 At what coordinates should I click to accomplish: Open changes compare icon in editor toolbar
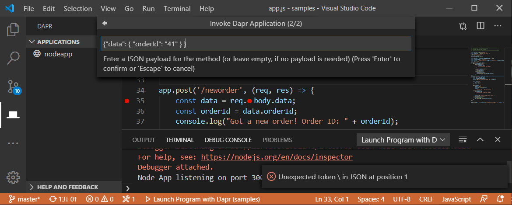coord(463,26)
